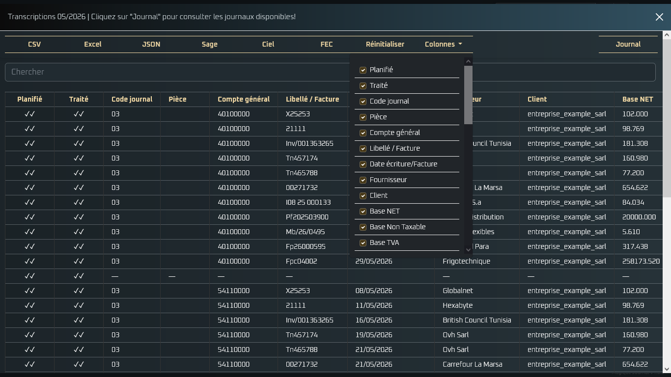Screen dimensions: 671x377
Task: Uncheck the Fournisseur column checkbox
Action: [363, 180]
